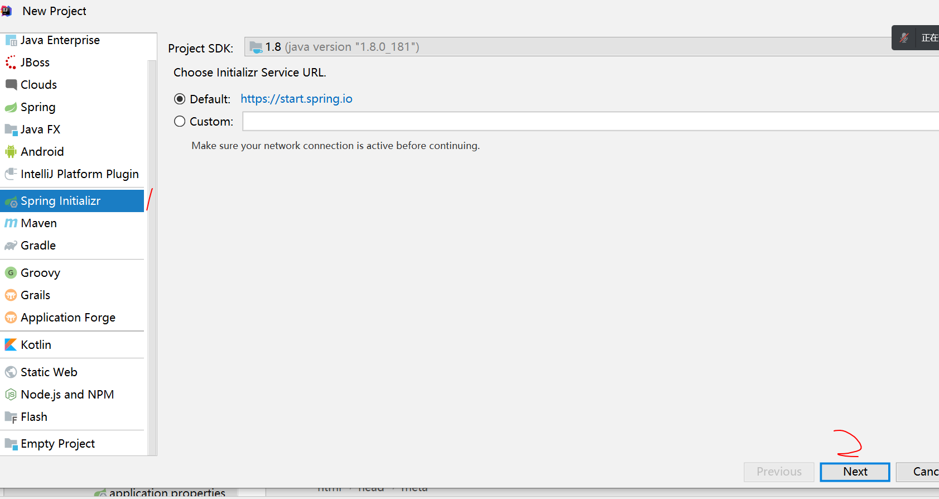Pick Application Forge entry
939x499 pixels.
point(72,318)
